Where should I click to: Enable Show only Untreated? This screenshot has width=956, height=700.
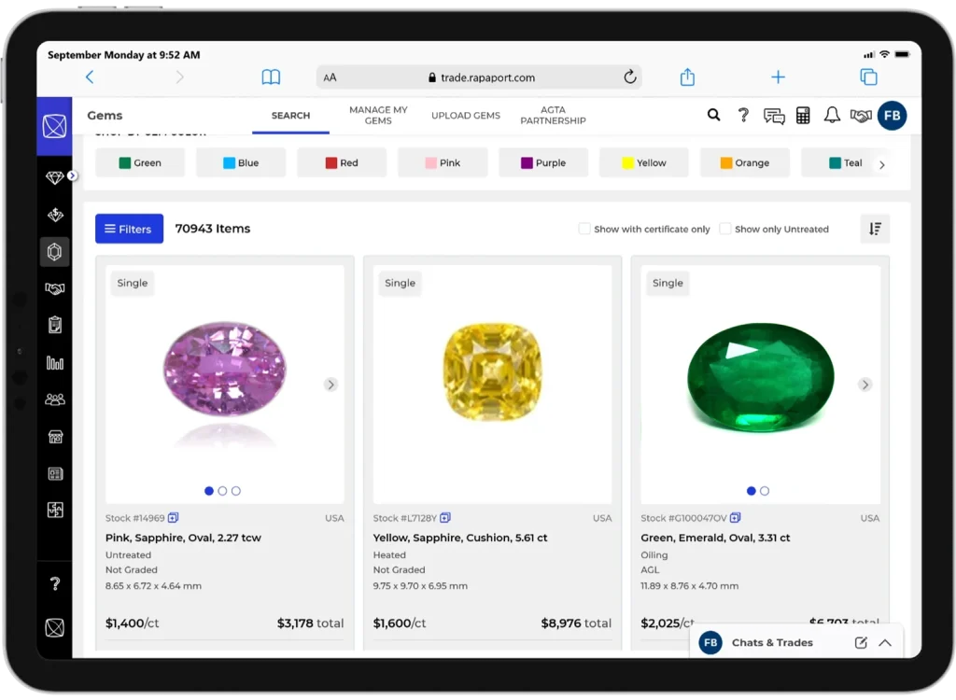(x=724, y=229)
